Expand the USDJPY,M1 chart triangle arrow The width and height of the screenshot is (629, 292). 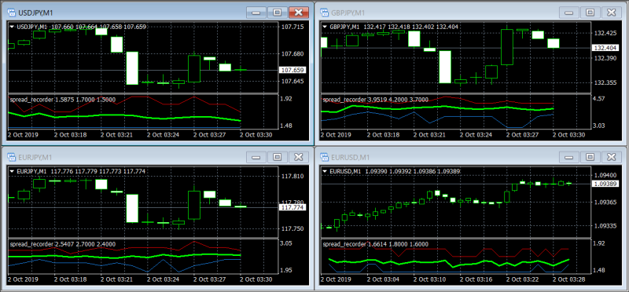pos(12,27)
